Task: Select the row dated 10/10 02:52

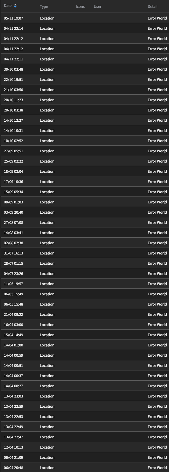Action: (84, 141)
